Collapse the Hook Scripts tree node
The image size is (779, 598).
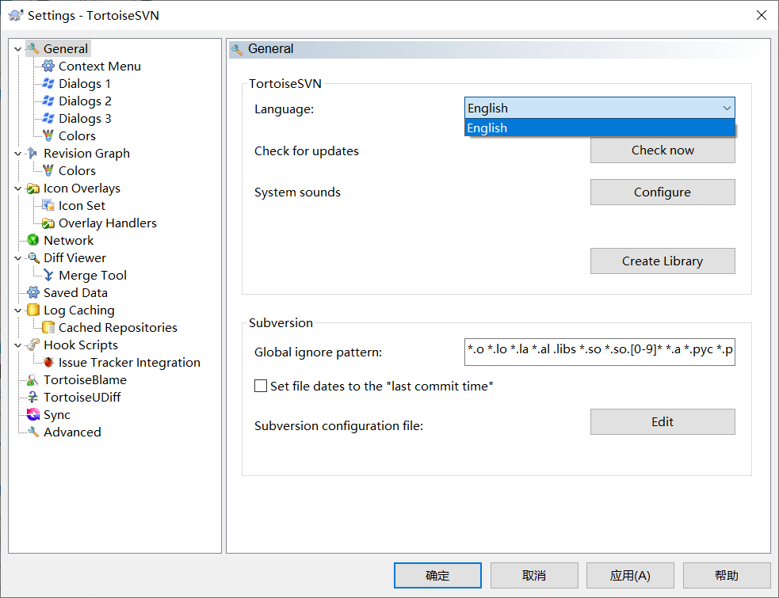tap(18, 345)
